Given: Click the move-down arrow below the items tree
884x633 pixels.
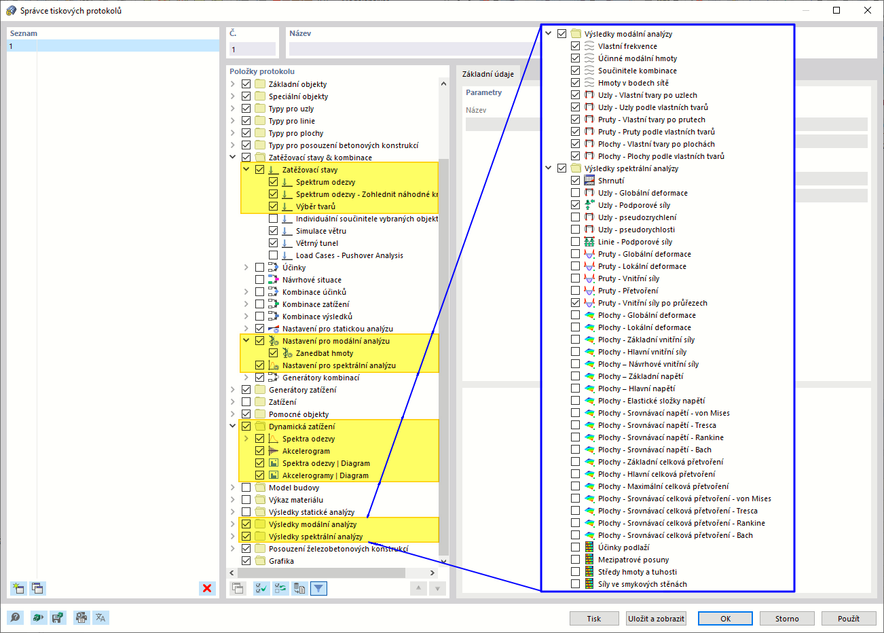Looking at the screenshot, I should pos(438,588).
